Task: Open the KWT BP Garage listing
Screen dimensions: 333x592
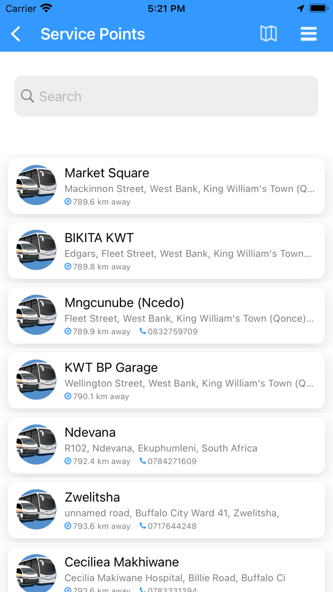Action: (x=166, y=380)
